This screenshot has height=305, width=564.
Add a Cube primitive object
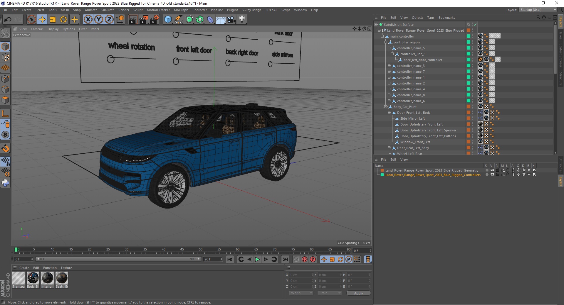168,20
